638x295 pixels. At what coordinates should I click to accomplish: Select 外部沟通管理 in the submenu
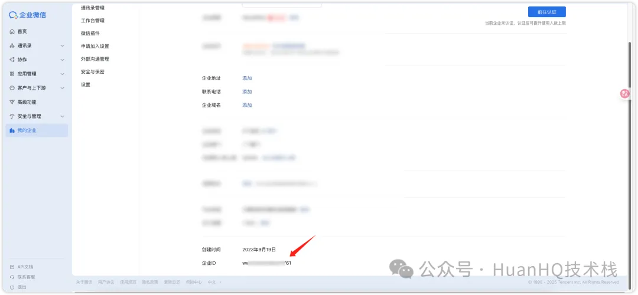[x=95, y=59]
